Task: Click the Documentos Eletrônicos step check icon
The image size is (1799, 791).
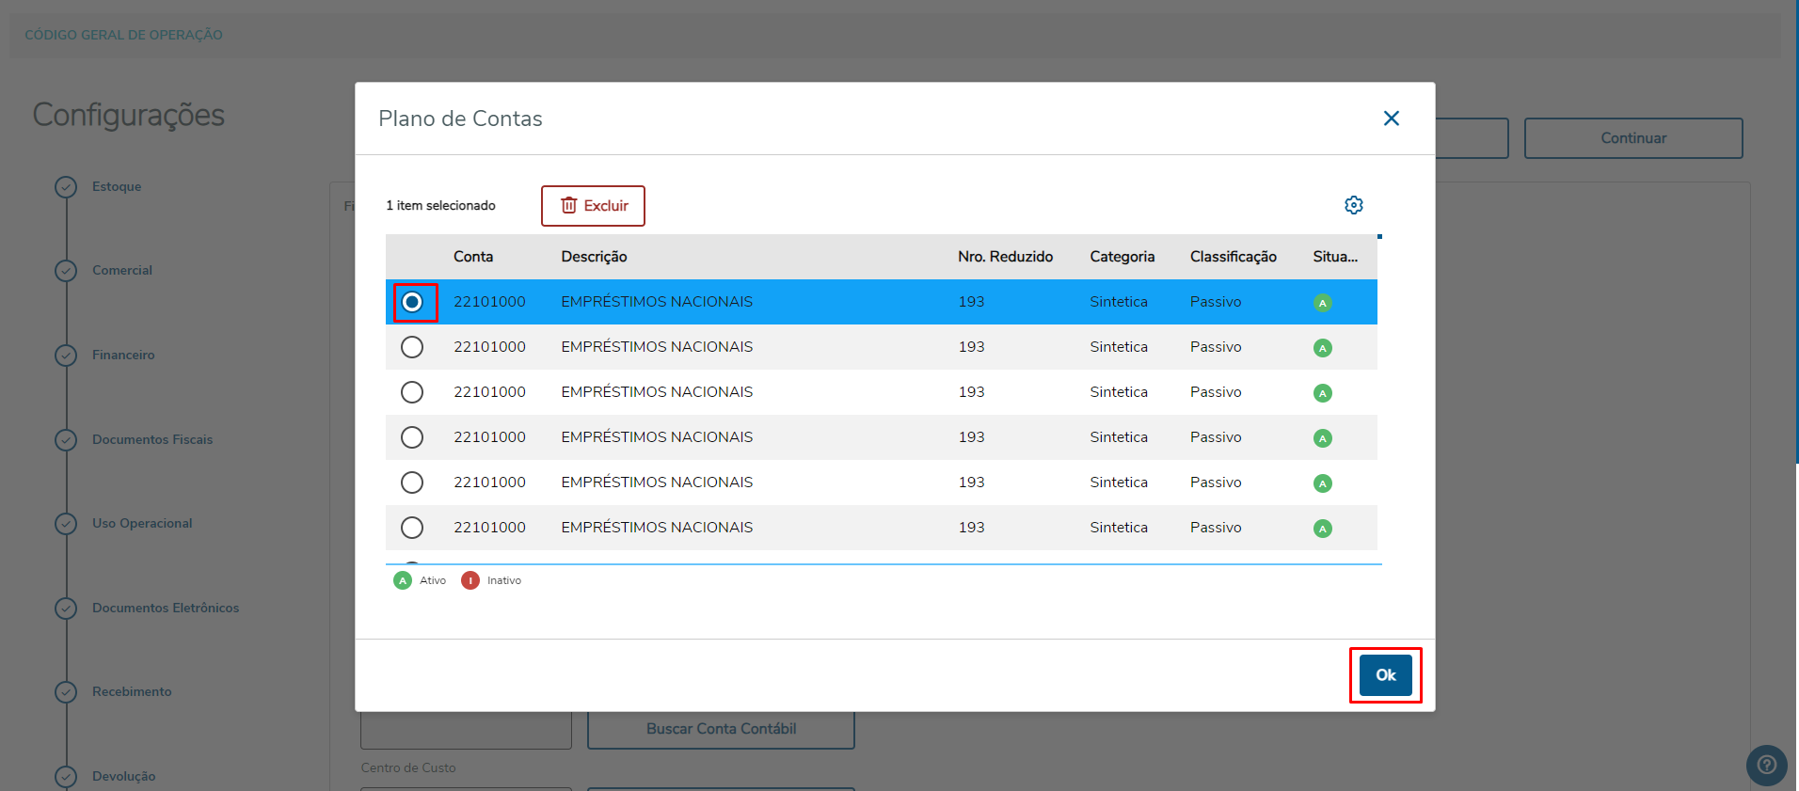Action: 66,609
